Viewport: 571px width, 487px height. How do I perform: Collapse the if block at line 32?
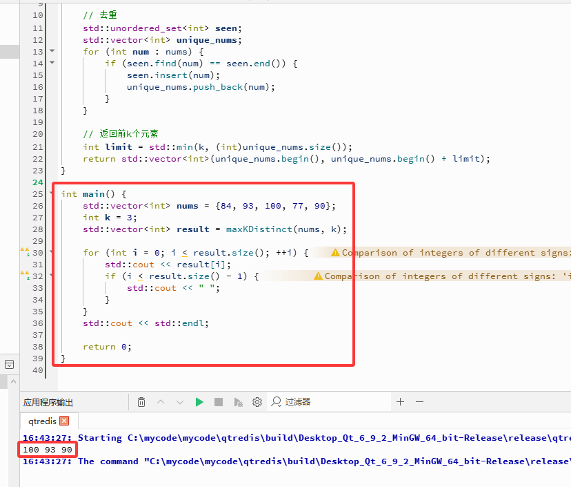pos(51,275)
